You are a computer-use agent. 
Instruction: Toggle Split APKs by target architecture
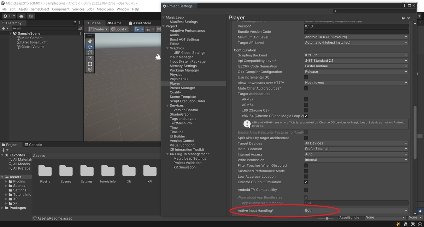[x=306, y=138]
